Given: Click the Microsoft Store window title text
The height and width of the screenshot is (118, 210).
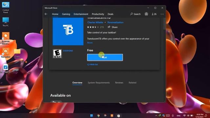Looking at the screenshot, I should [x=51, y=8].
